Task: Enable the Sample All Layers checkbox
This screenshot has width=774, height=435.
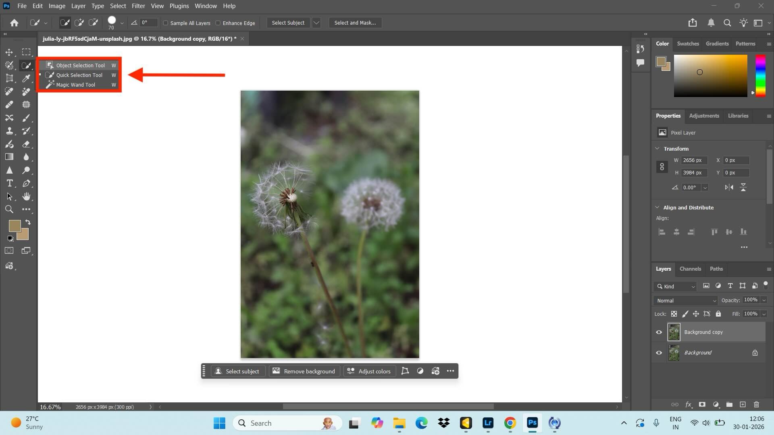Action: [166, 23]
